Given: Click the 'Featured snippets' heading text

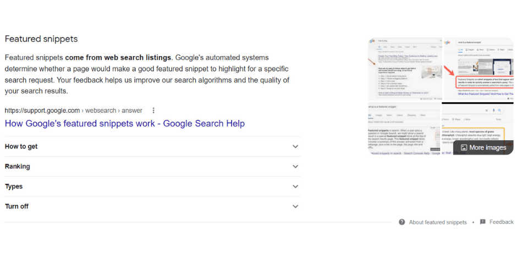Looking at the screenshot, I should 41,38.
